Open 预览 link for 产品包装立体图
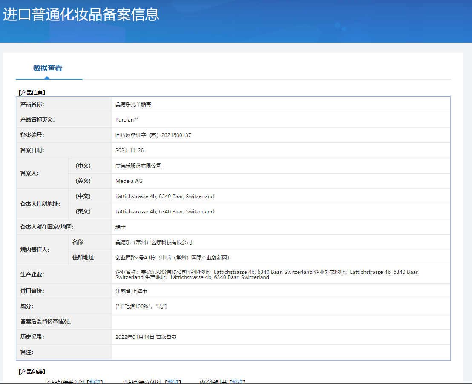The image size is (472, 384). tap(173, 381)
